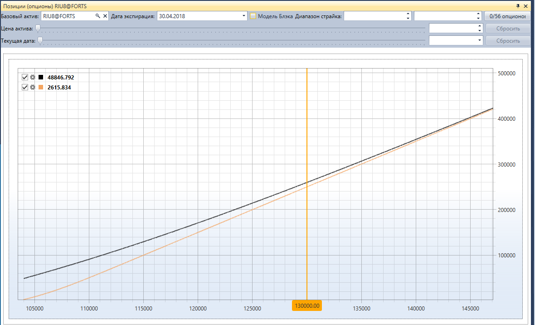Screen dimensions: 535x325
Task: Open settings gear for the 2615.834 series
Action: [x=32, y=87]
